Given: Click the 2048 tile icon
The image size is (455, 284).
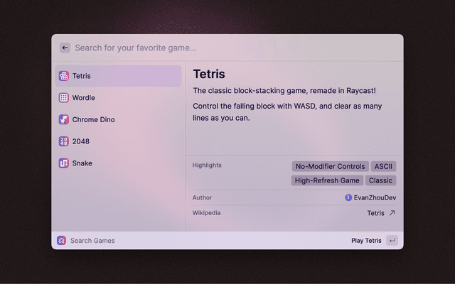Looking at the screenshot, I should tap(64, 141).
